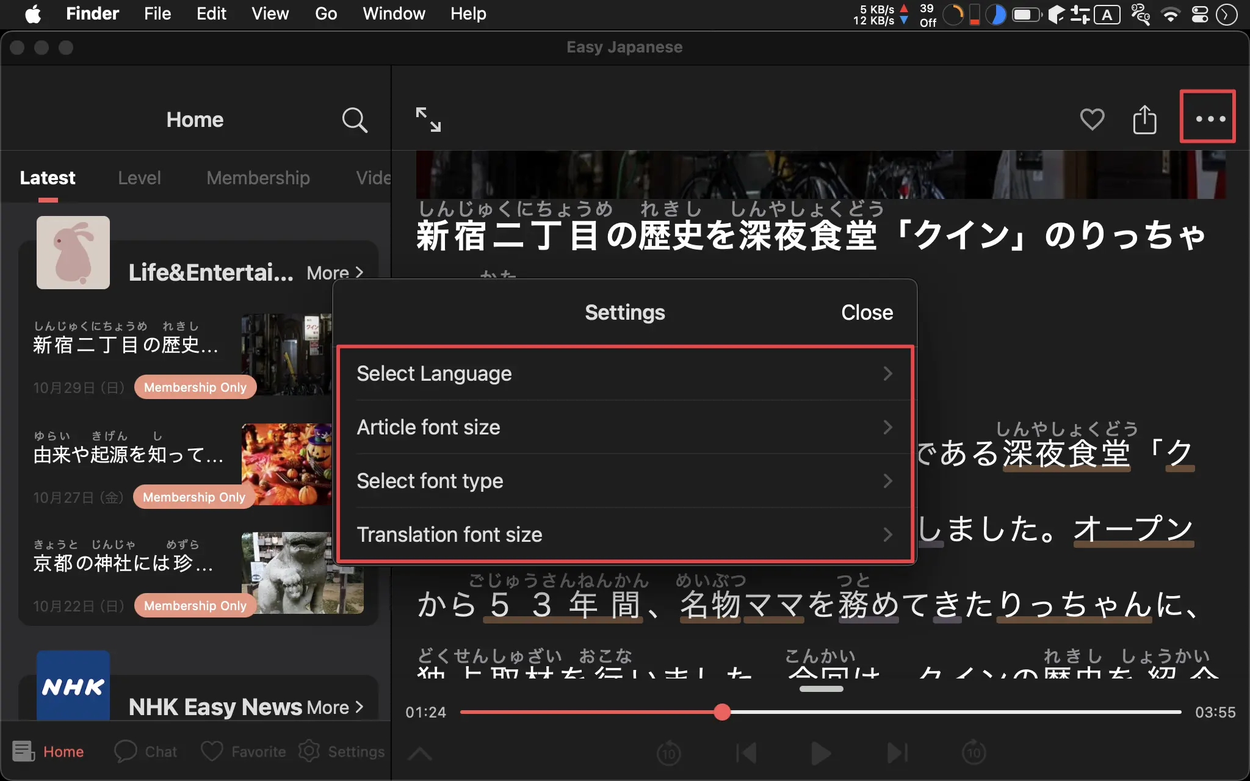Open the Apple menu
Image resolution: width=1250 pixels, height=781 pixels.
tap(33, 14)
